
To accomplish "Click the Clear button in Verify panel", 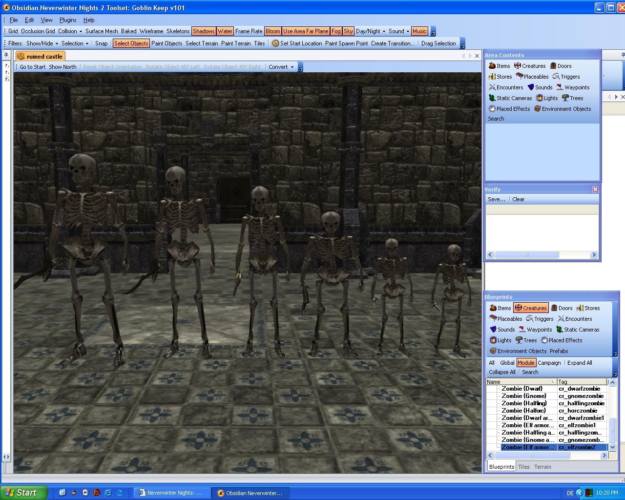I will pyautogui.click(x=518, y=199).
